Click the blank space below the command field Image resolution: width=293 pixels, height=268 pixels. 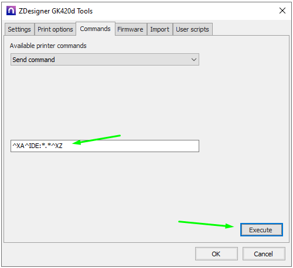click(x=105, y=185)
